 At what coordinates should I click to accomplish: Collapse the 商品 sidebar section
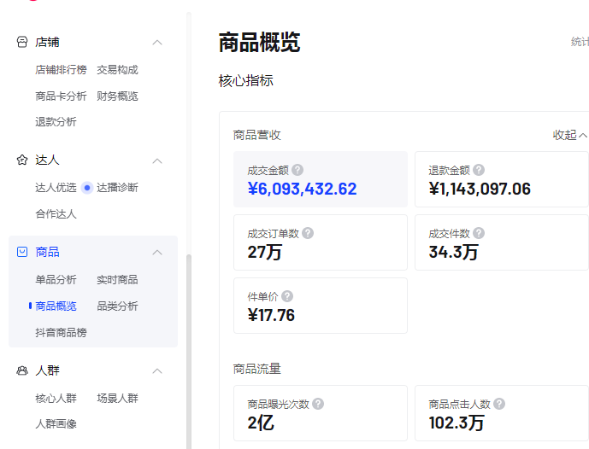157,252
